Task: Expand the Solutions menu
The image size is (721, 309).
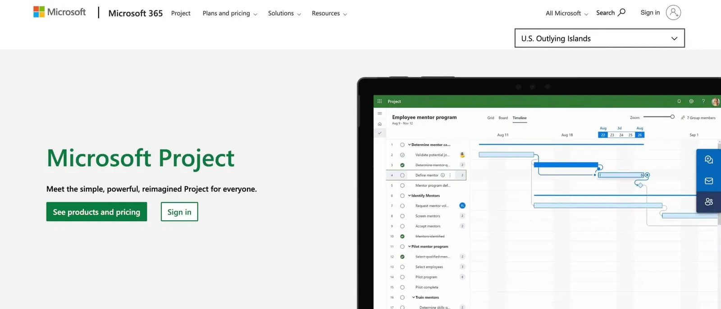Action: tap(284, 14)
